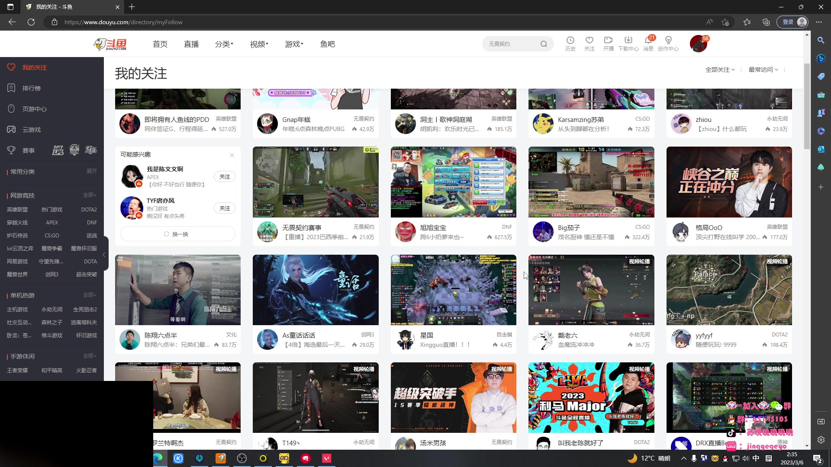Open the 最常访问 sort dropdown
Screen dimensions: 831x467
(x=763, y=70)
